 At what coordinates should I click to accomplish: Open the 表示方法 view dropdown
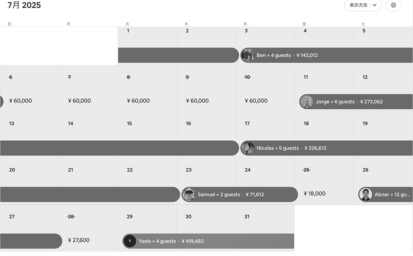363,5
